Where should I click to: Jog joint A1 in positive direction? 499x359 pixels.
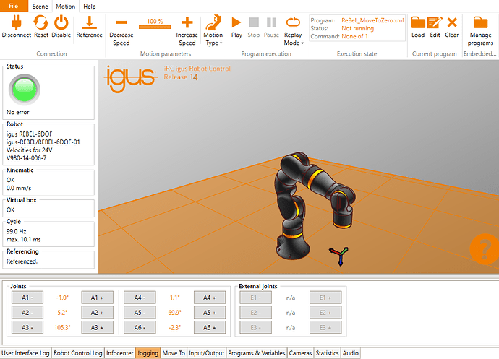point(97,298)
